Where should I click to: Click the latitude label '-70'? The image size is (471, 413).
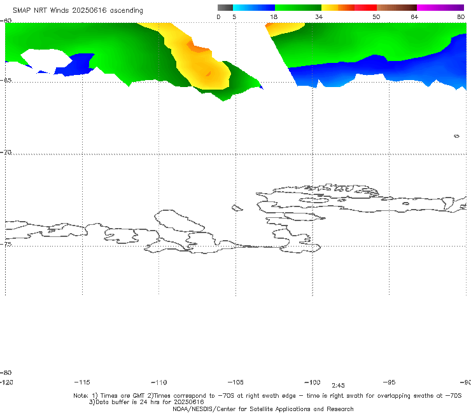(6, 152)
